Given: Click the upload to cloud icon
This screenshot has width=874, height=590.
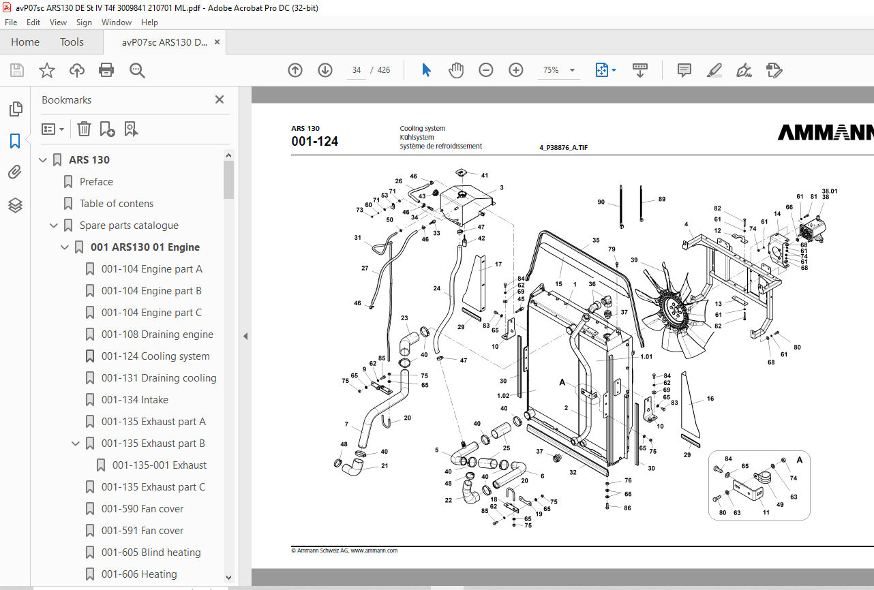Looking at the screenshot, I should 77,70.
